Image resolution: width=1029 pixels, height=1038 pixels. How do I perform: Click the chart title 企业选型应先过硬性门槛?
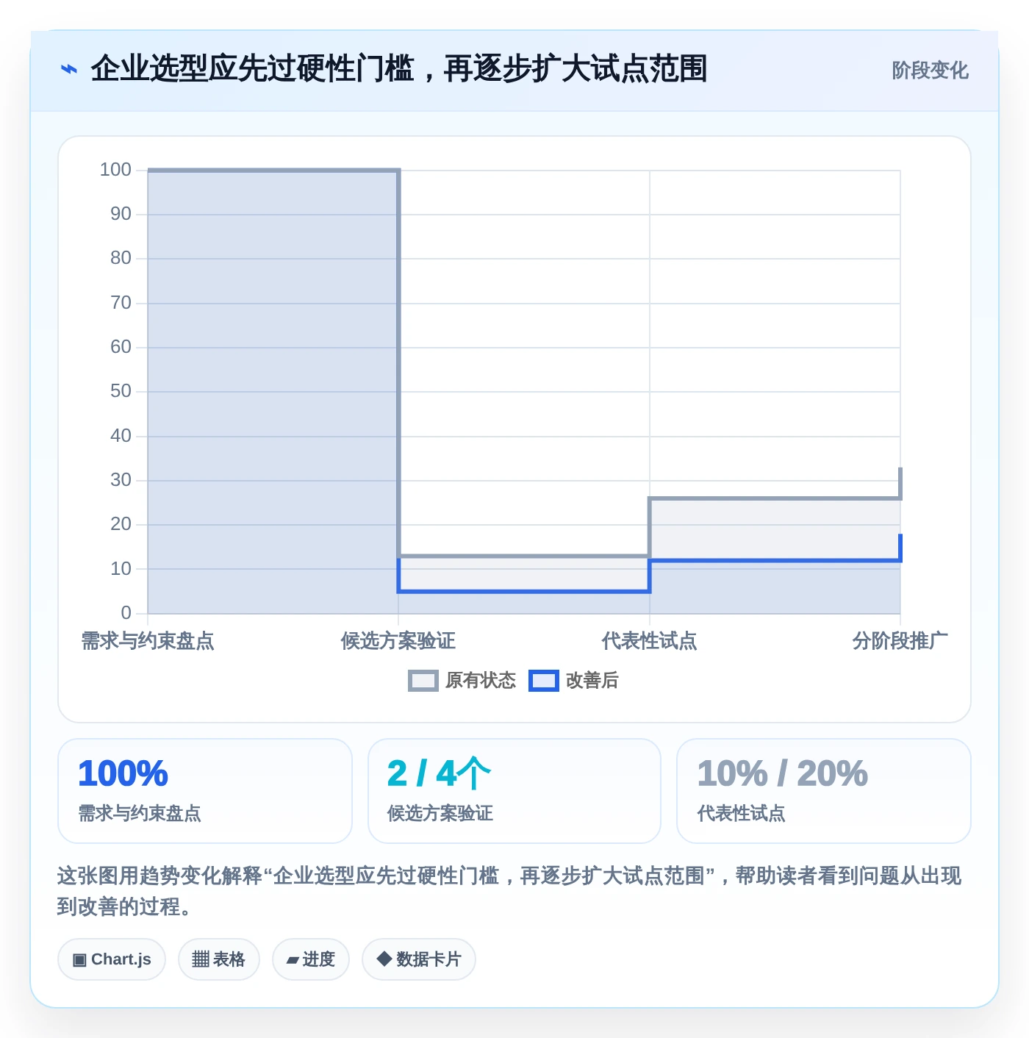399,69
